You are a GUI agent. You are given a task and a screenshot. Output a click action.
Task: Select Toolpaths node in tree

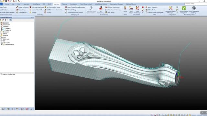(x=6, y=26)
